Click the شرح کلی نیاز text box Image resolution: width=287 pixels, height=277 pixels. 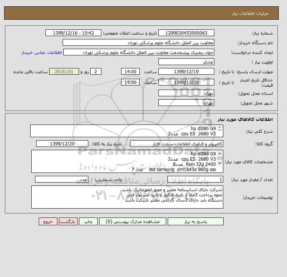(127, 131)
